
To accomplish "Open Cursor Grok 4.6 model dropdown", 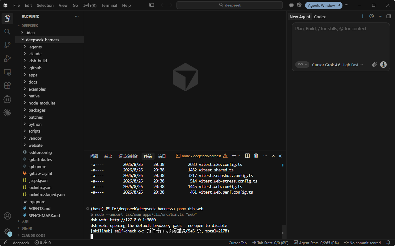I will coord(338,65).
